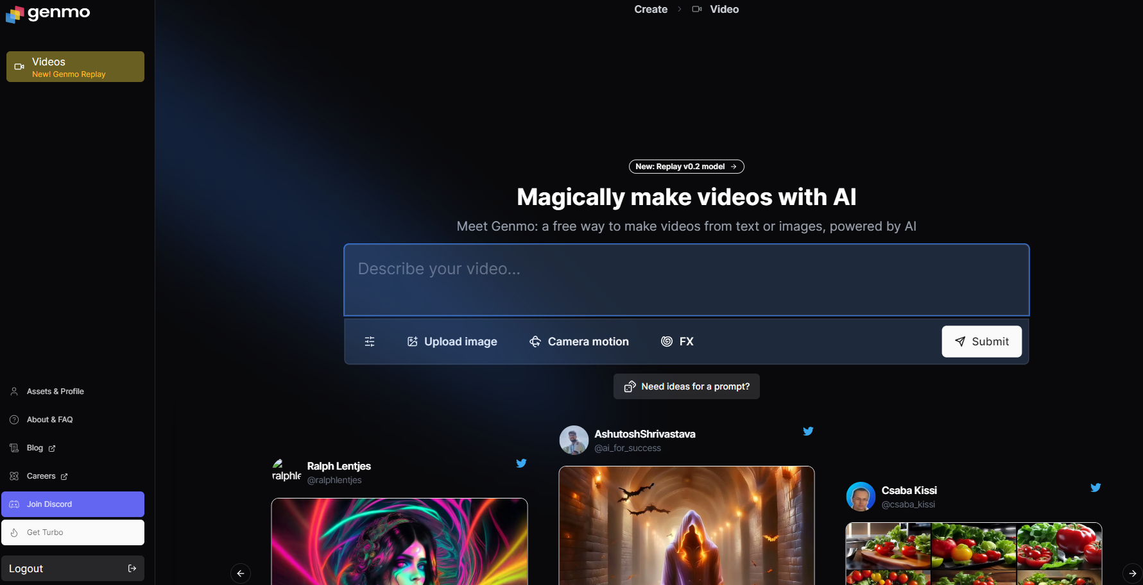Click the About & FAQ question icon

point(14,420)
